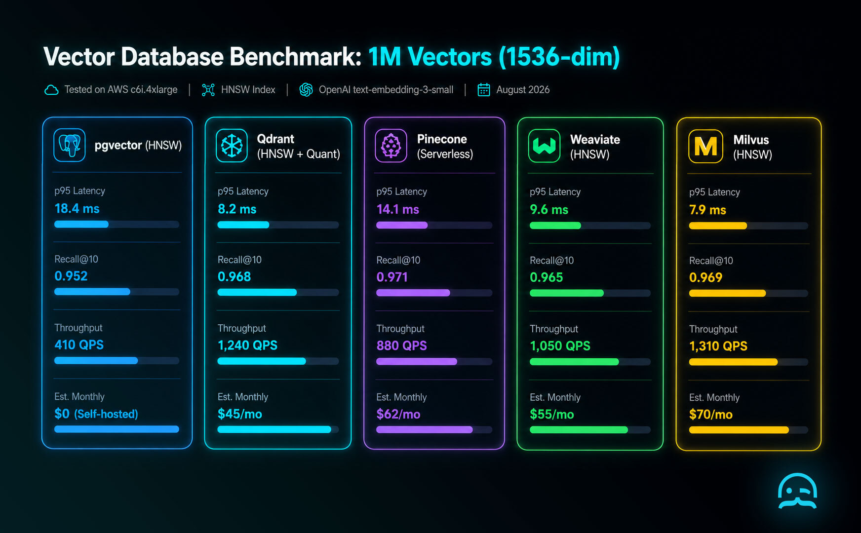Click the Milvus p95 Latency bar

coord(748,226)
